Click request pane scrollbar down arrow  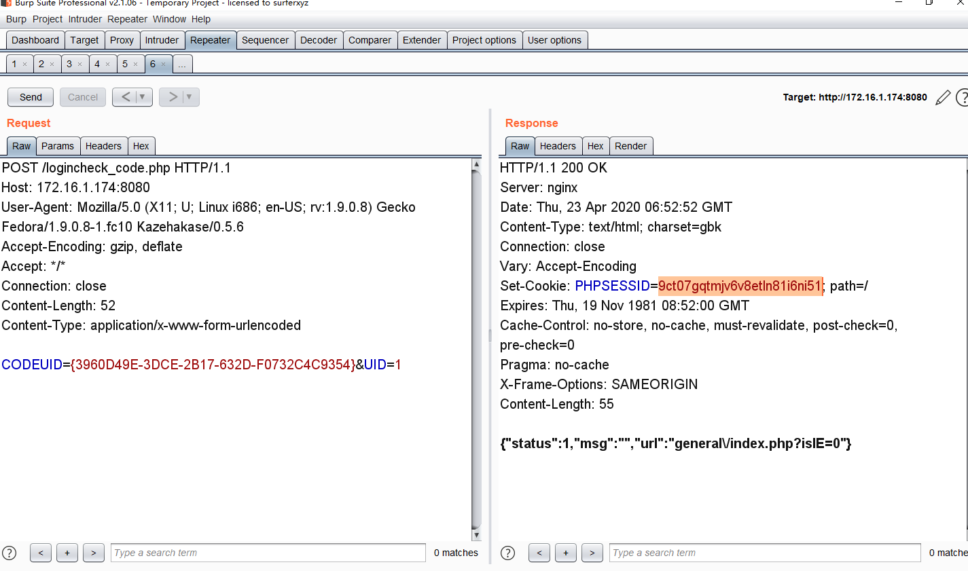click(x=476, y=535)
